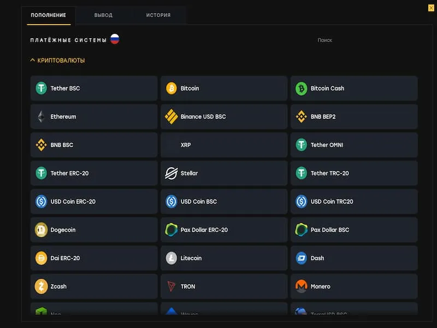Collapse the Криптовалюты section
Screen dimensions: 437x328
pos(57,61)
